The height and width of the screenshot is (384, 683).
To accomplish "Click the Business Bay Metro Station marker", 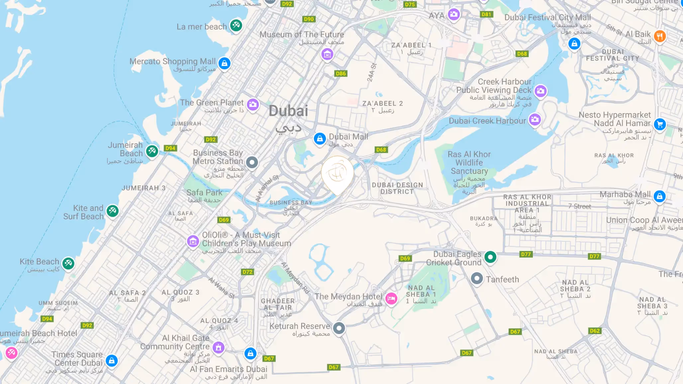I will pos(252,163).
